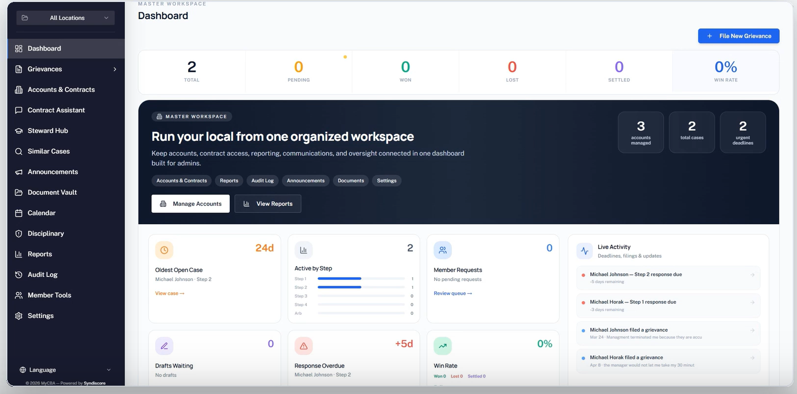Click the urgent deadlines counter tile
This screenshot has height=394, width=797.
point(743,132)
